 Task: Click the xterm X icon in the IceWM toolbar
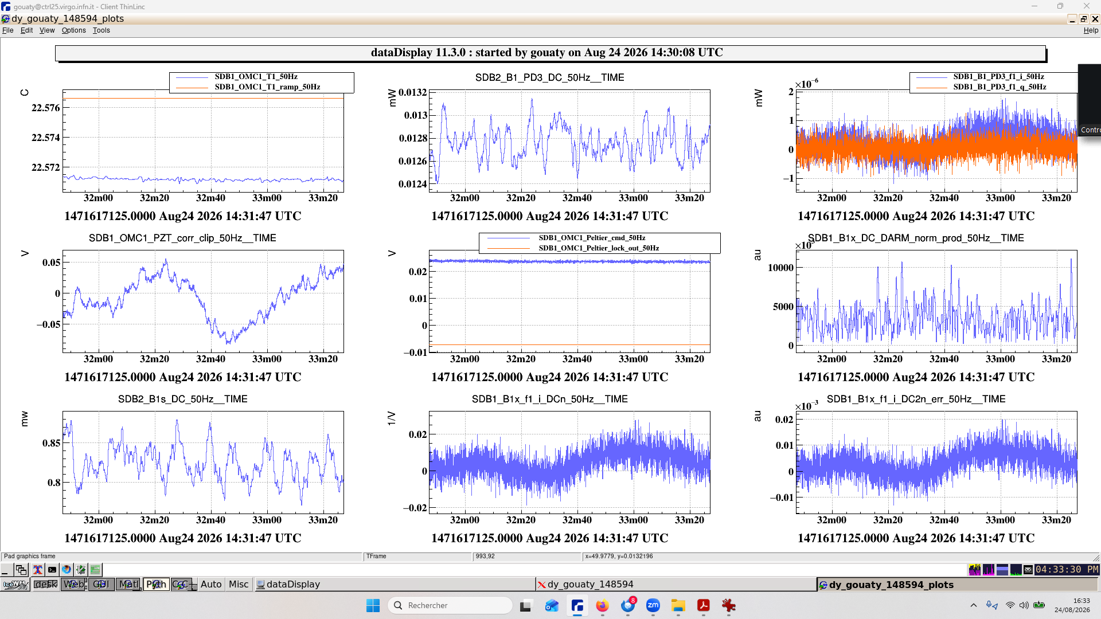[x=37, y=570]
